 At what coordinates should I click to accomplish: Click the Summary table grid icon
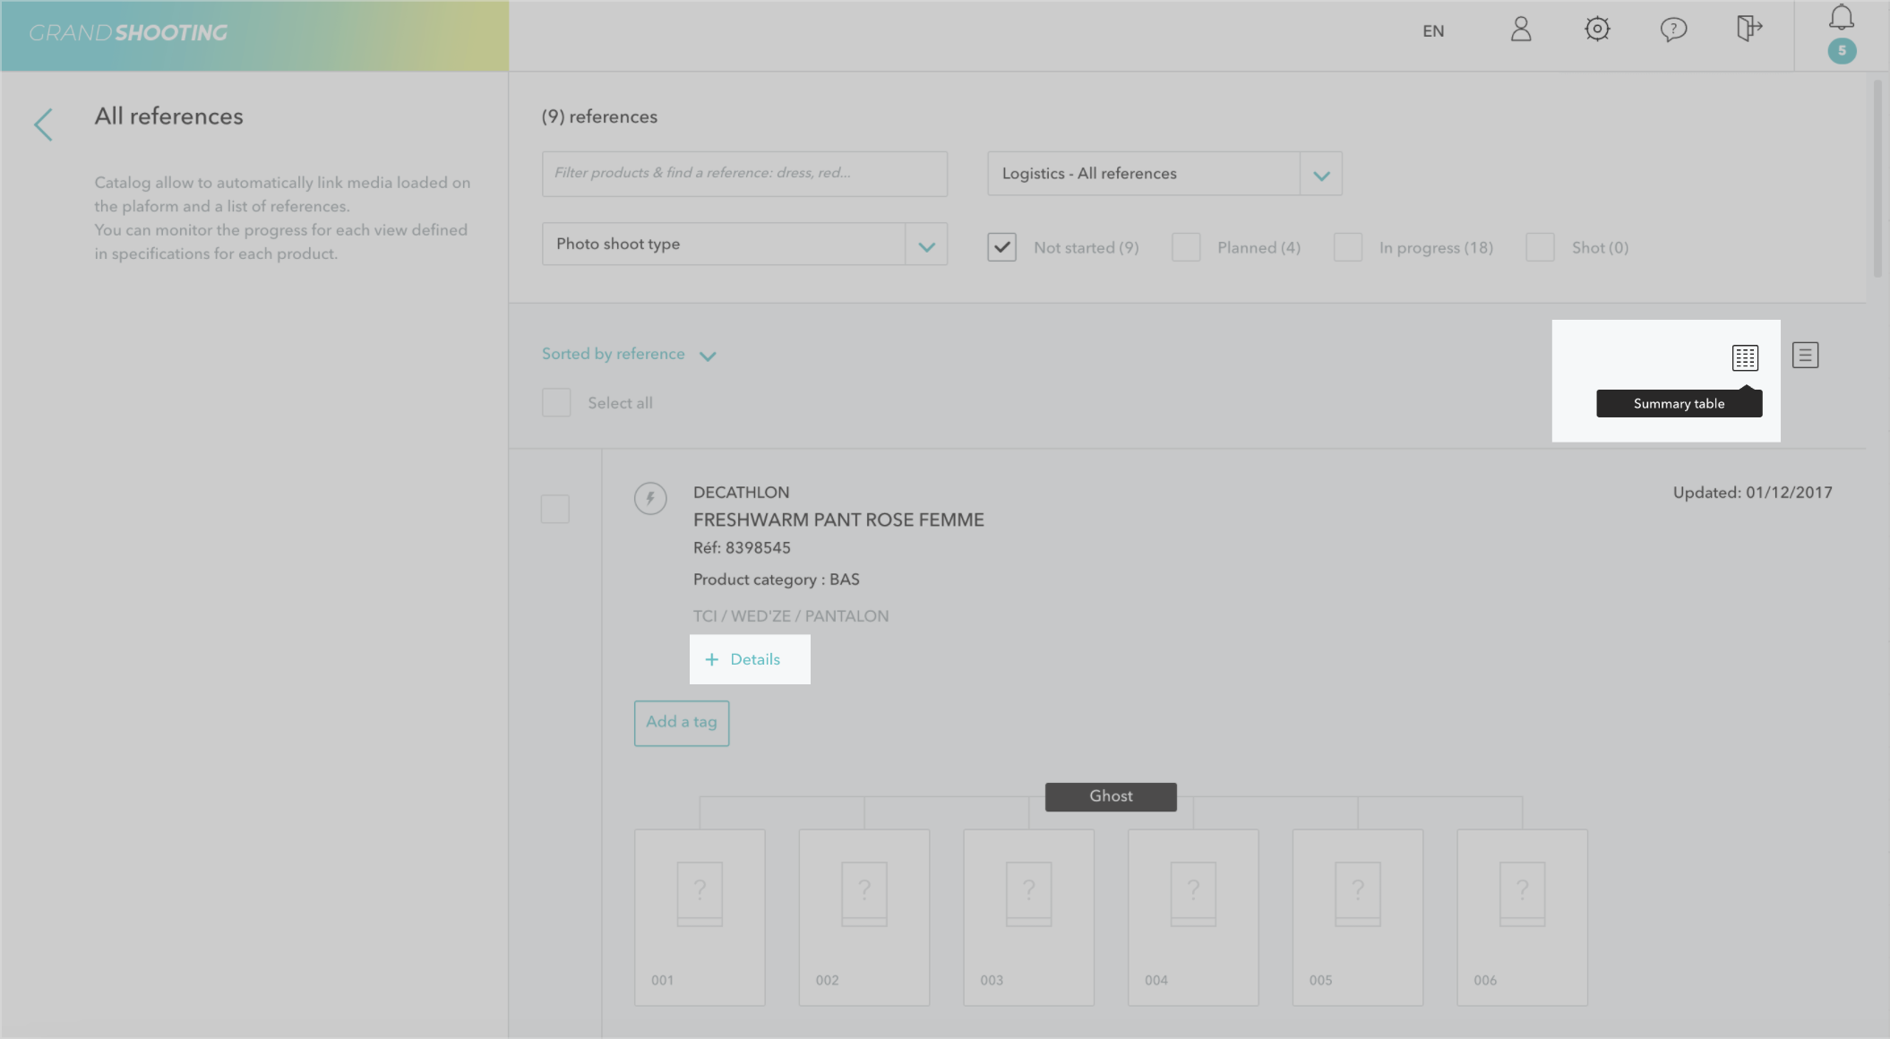pos(1745,357)
